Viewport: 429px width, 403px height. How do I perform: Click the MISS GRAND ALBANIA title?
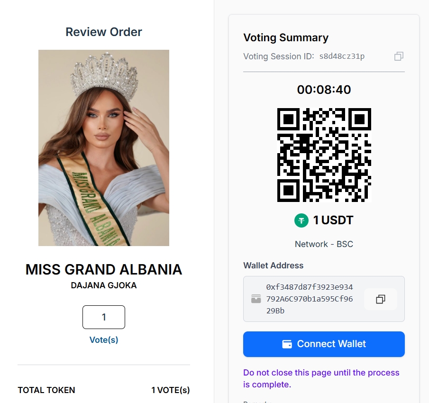pyautogui.click(x=104, y=269)
